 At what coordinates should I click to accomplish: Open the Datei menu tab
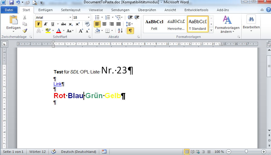pos(9,10)
